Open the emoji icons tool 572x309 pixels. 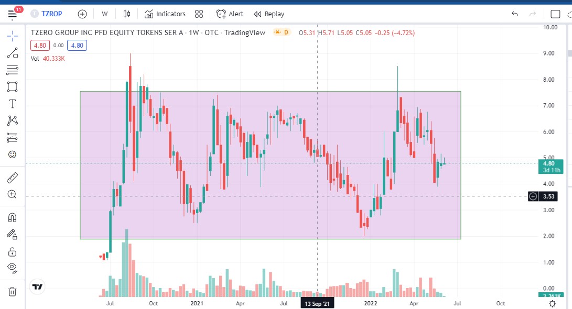[13, 154]
